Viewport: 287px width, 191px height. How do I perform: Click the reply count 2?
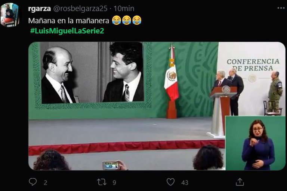[x=45, y=182]
